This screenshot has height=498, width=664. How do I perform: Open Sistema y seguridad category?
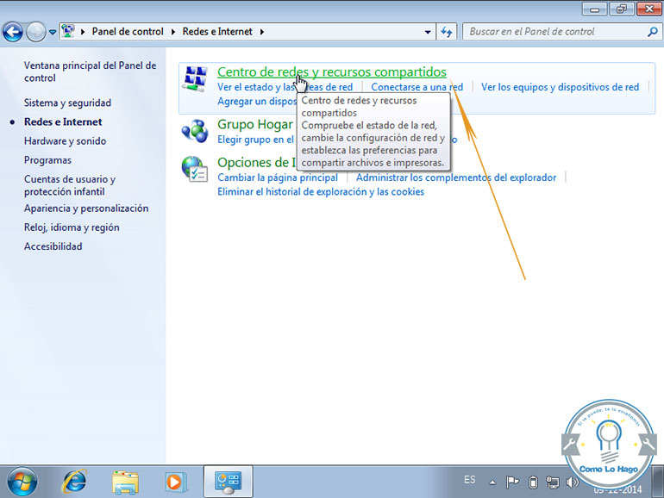[x=67, y=103]
